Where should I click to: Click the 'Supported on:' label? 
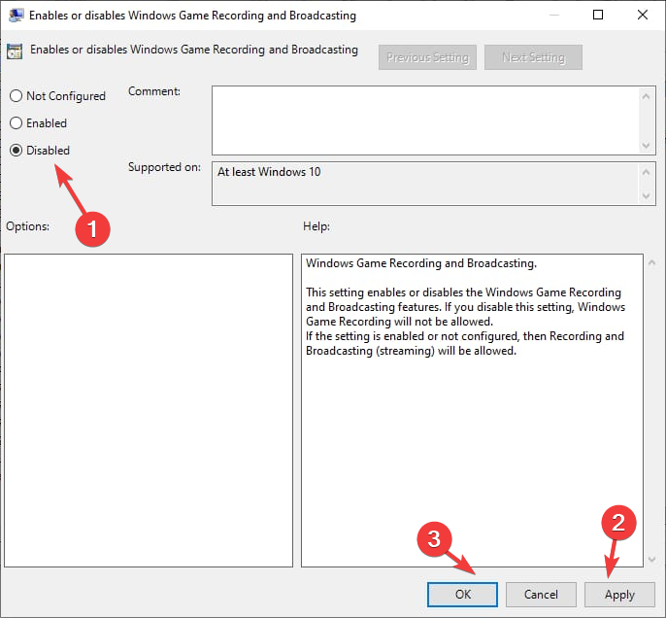164,167
